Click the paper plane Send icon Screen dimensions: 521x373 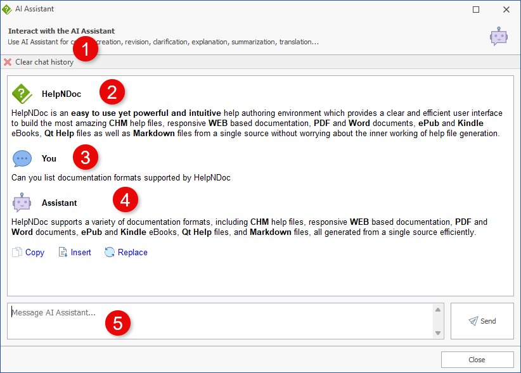click(x=473, y=321)
